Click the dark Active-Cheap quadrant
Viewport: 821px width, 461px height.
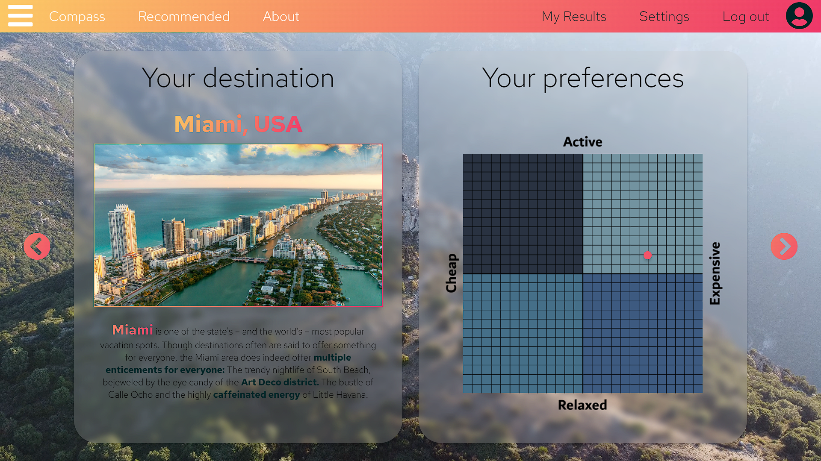click(x=522, y=211)
